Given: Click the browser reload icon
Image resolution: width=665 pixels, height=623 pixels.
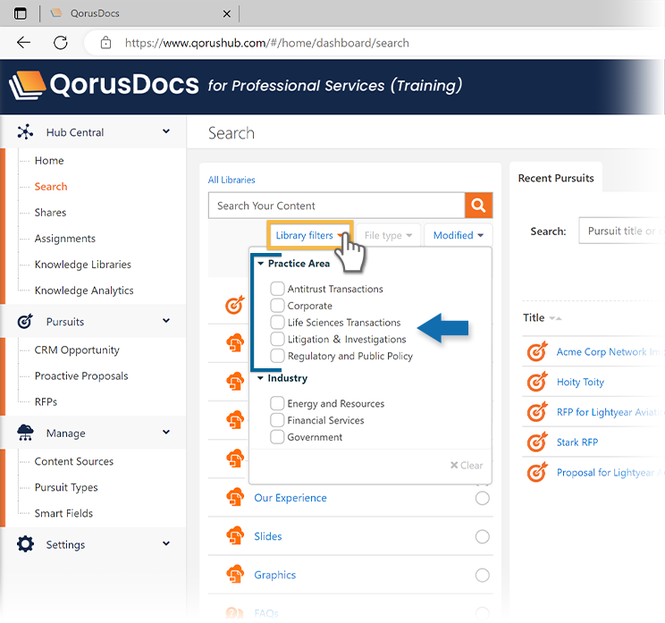Looking at the screenshot, I should [x=60, y=42].
